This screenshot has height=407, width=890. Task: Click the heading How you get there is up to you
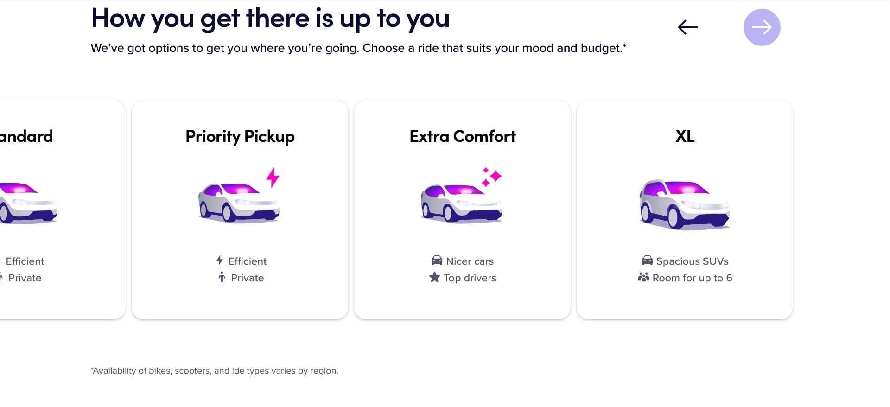(x=270, y=19)
